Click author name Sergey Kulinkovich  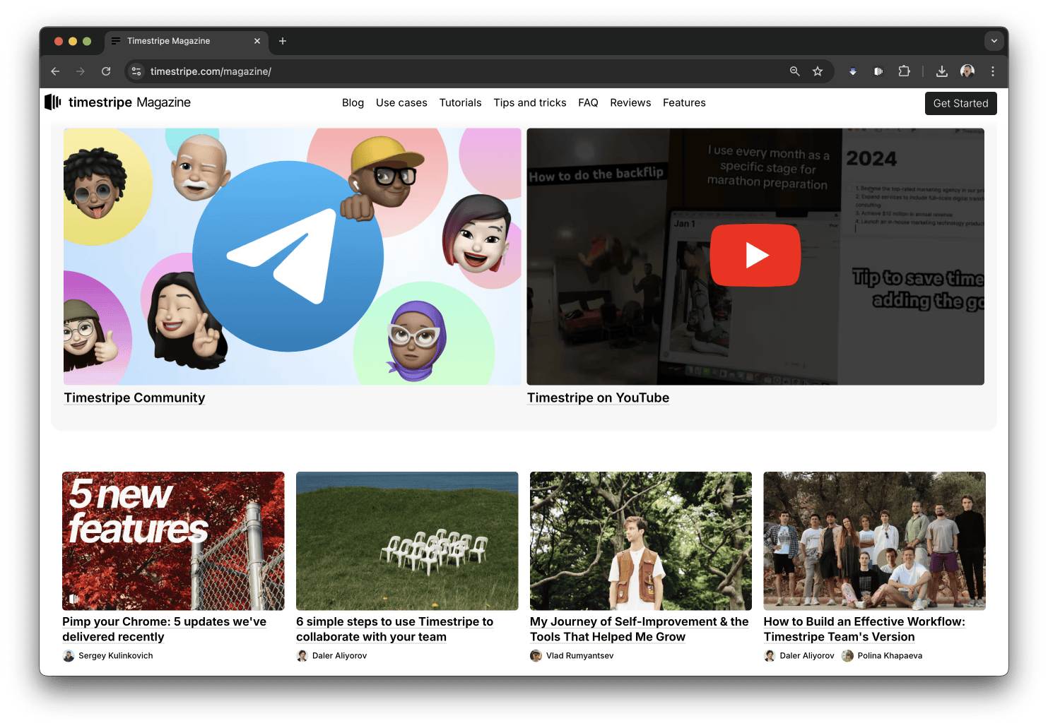[116, 656]
